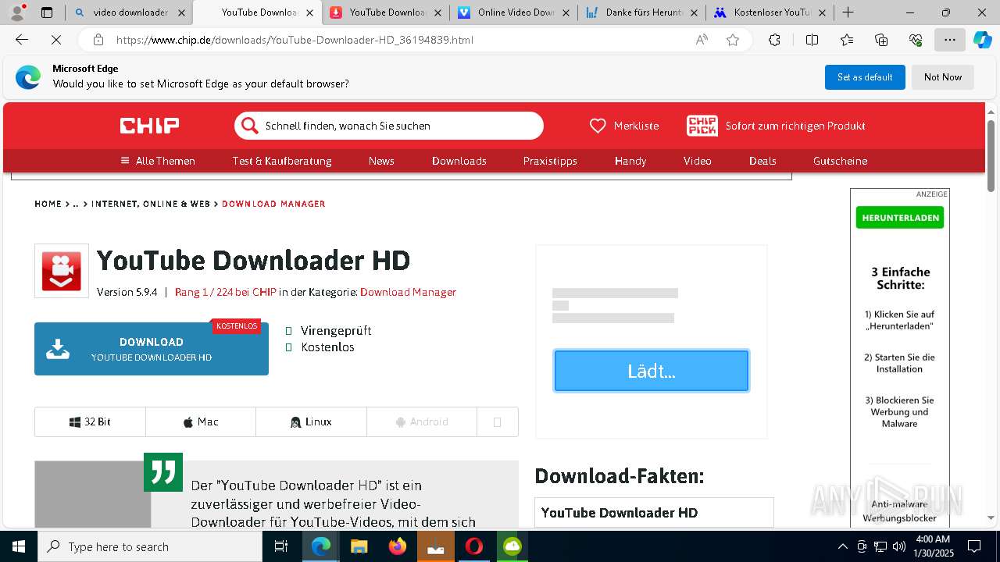Open the notification center icon
This screenshot has height=562, width=1000.
click(x=974, y=546)
